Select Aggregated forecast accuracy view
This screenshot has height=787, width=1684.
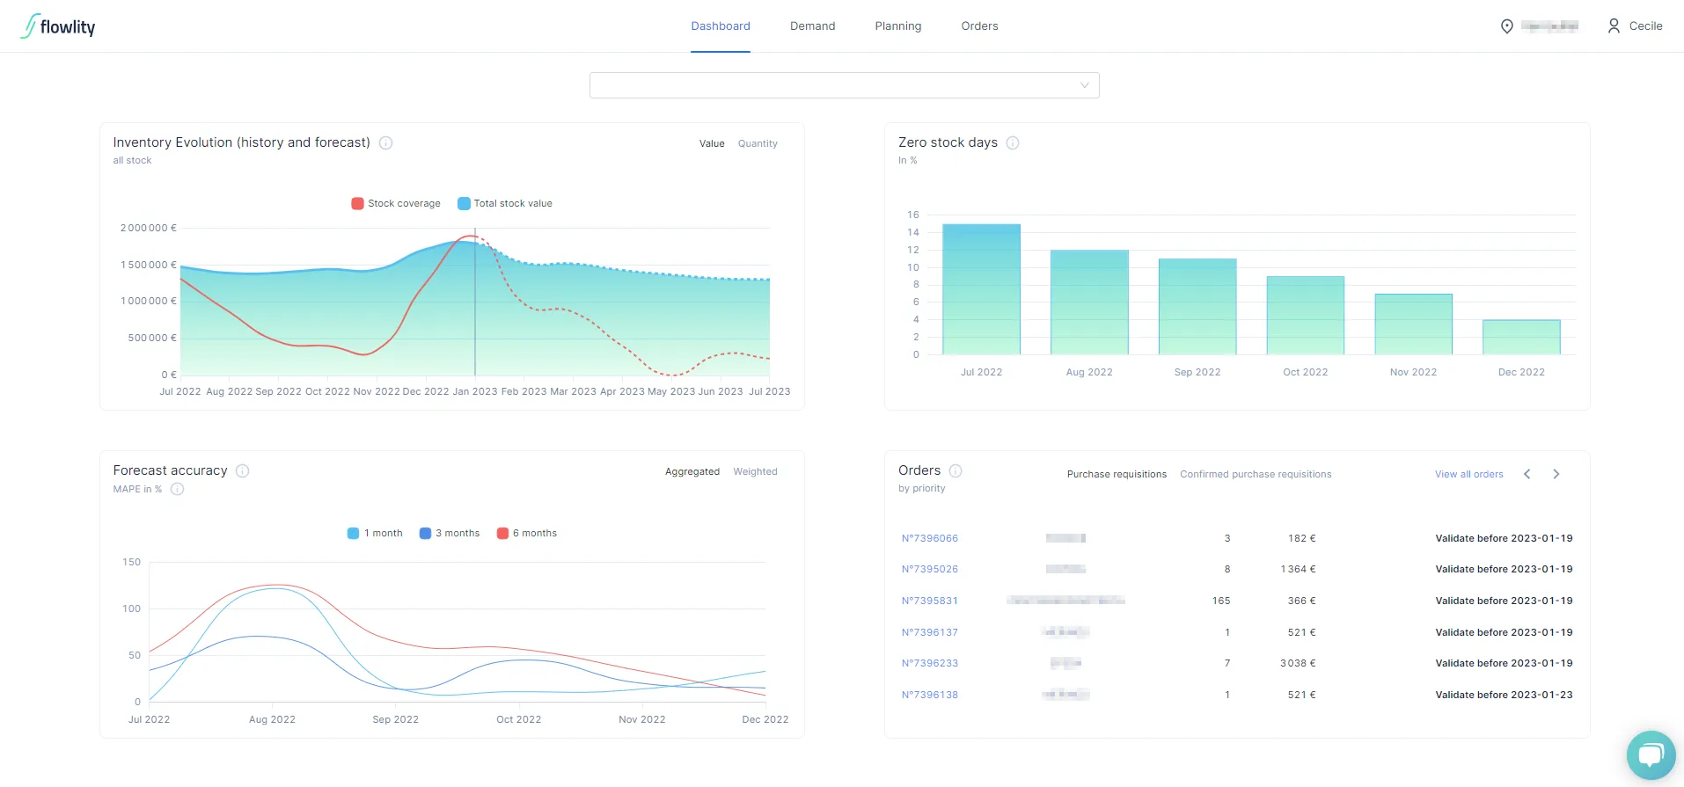(x=692, y=471)
